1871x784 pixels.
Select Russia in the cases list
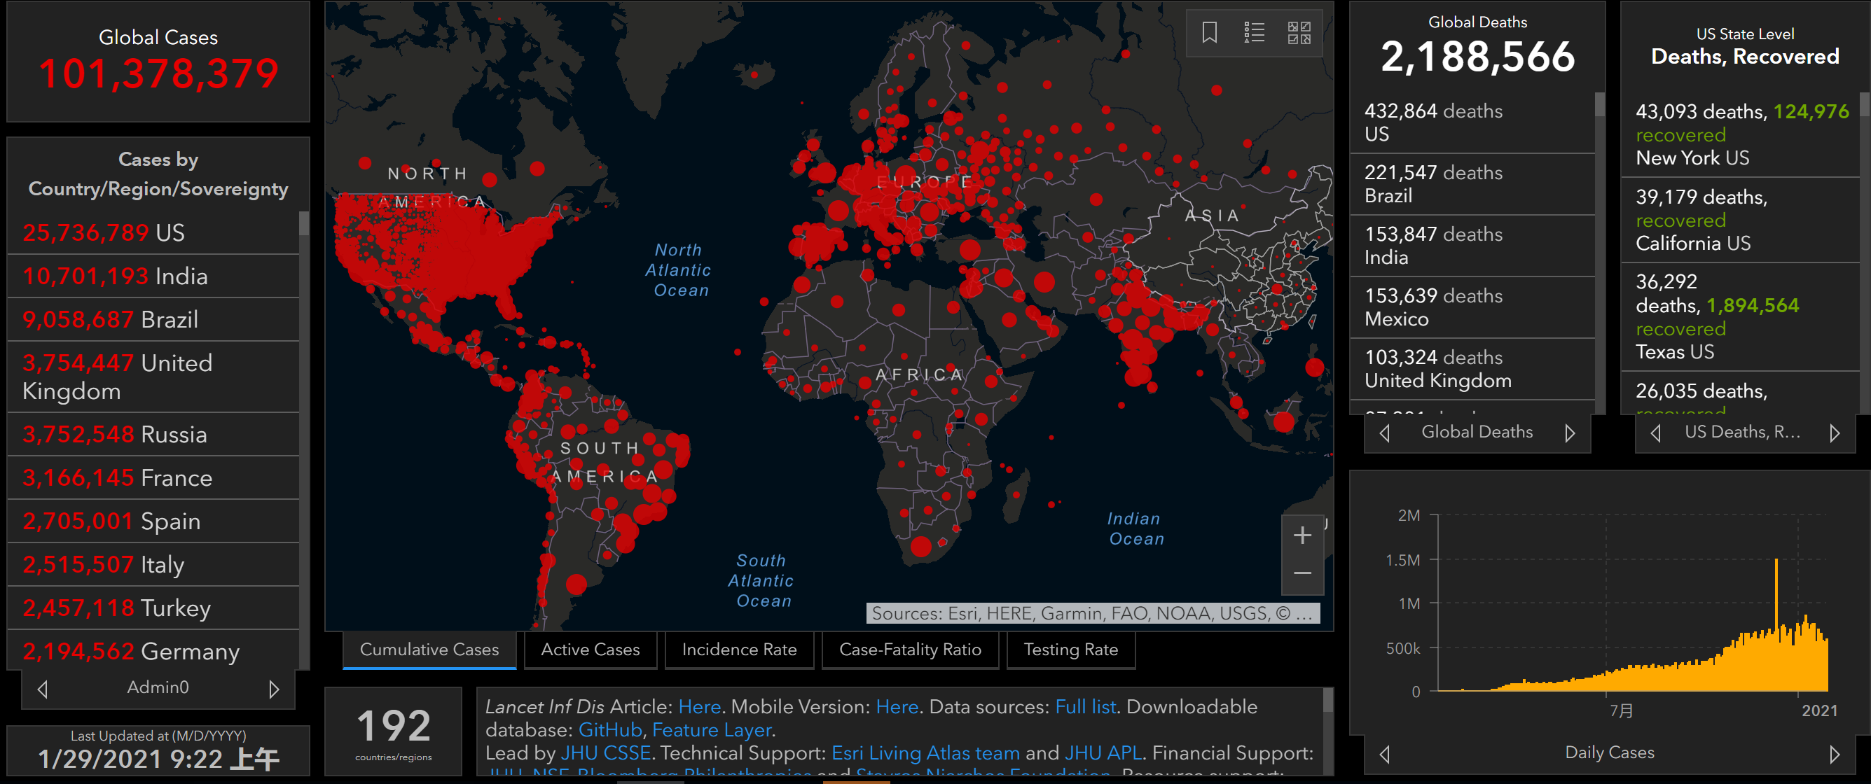(153, 435)
